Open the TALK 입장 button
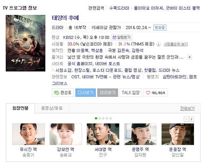Screen dimensions: 209x165 pos(131,93)
